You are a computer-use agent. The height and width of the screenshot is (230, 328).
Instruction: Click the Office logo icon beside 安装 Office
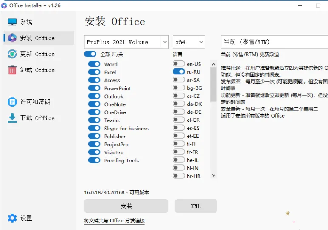12,38
